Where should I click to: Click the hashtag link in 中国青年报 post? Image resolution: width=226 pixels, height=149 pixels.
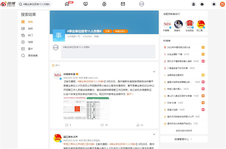91,81
